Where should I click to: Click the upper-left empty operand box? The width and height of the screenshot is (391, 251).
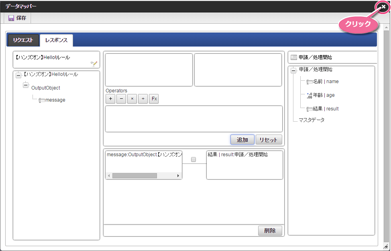(149, 70)
